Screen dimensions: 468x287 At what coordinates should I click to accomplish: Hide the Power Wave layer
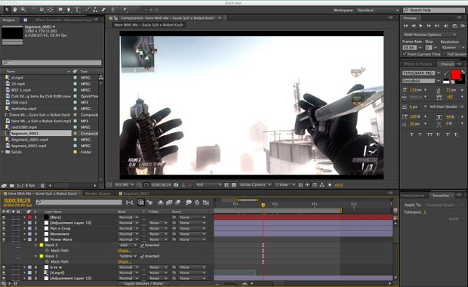pyautogui.click(x=4, y=239)
